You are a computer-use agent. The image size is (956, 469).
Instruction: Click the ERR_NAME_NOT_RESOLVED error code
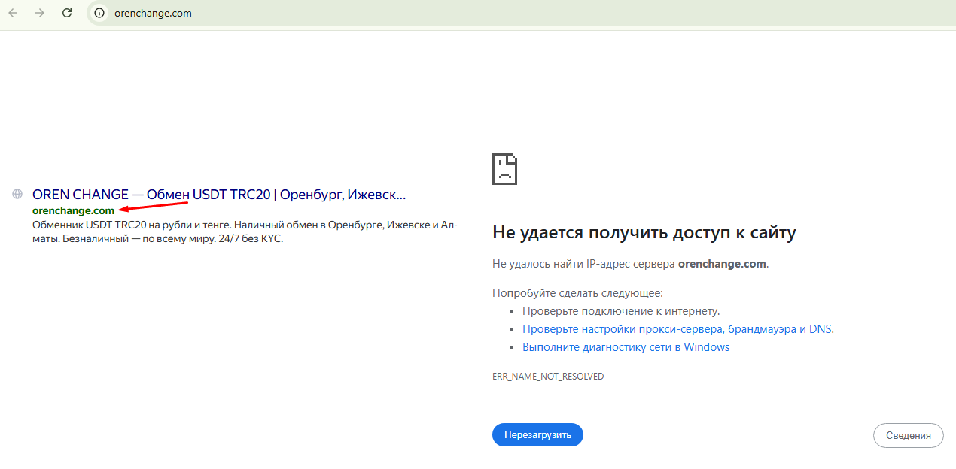point(548,376)
